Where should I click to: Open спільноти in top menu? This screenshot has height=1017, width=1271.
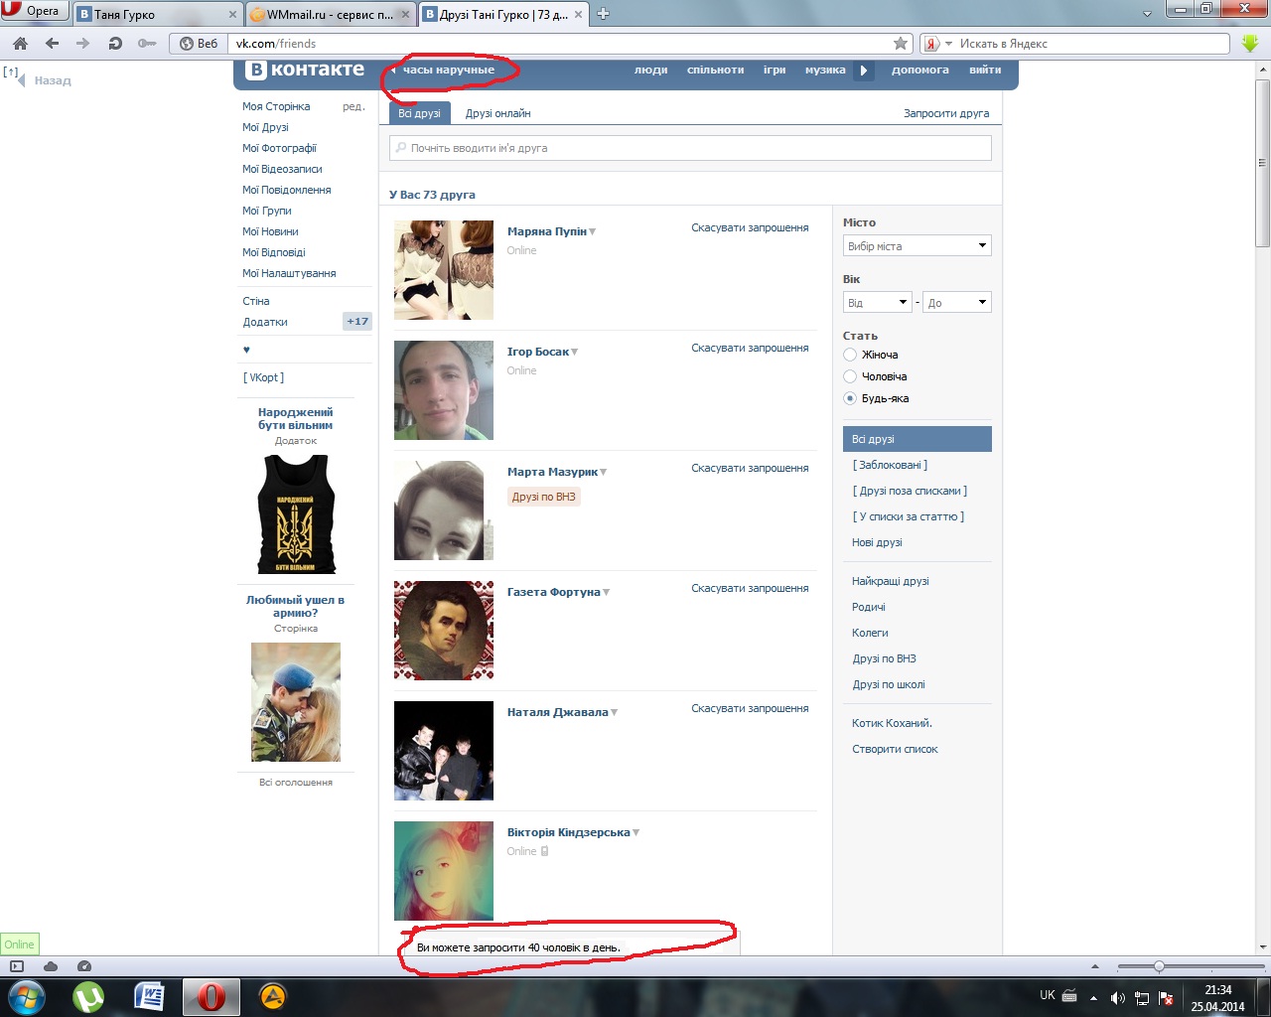tap(715, 71)
